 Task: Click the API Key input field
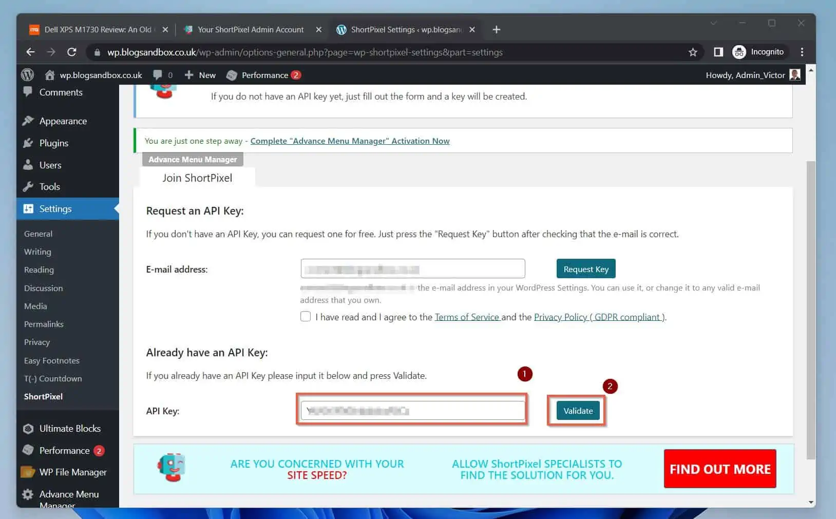point(413,410)
